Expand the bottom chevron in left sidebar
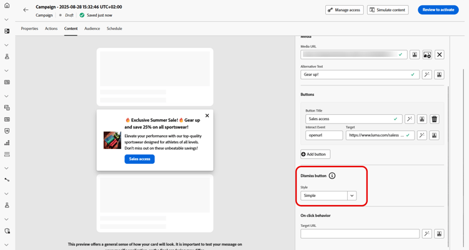 tap(7, 244)
